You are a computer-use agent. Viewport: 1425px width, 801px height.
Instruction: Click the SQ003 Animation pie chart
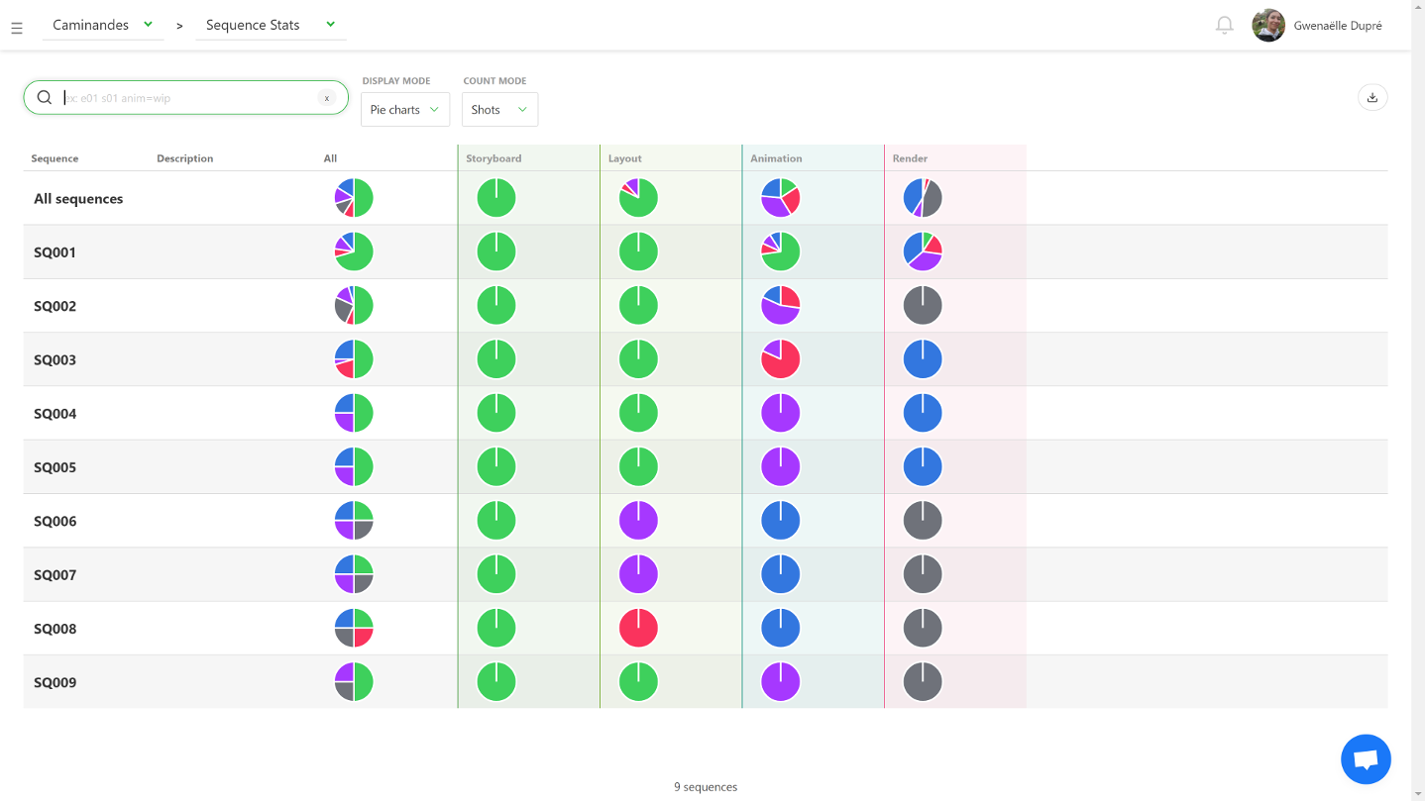(780, 359)
